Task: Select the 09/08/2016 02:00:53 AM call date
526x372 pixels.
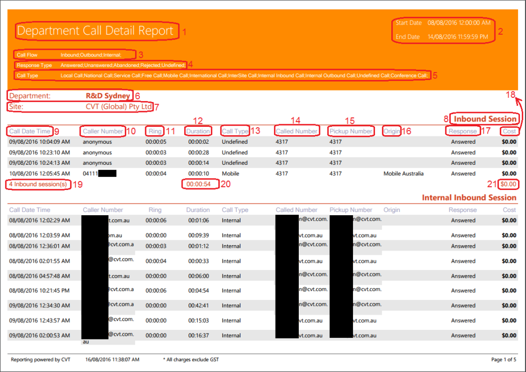Action: (39, 336)
